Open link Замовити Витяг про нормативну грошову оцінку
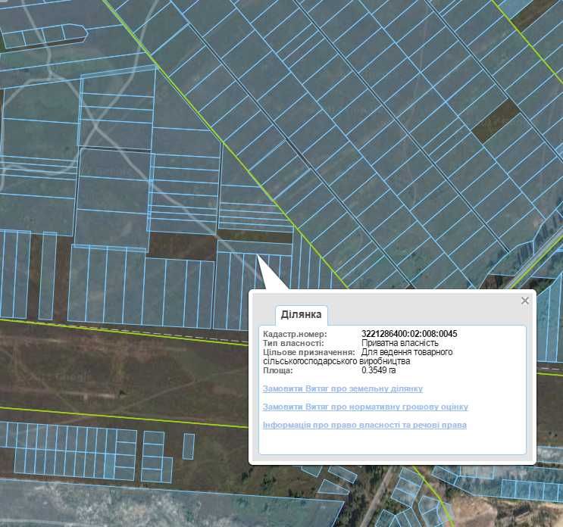The image size is (563, 527). [365, 407]
